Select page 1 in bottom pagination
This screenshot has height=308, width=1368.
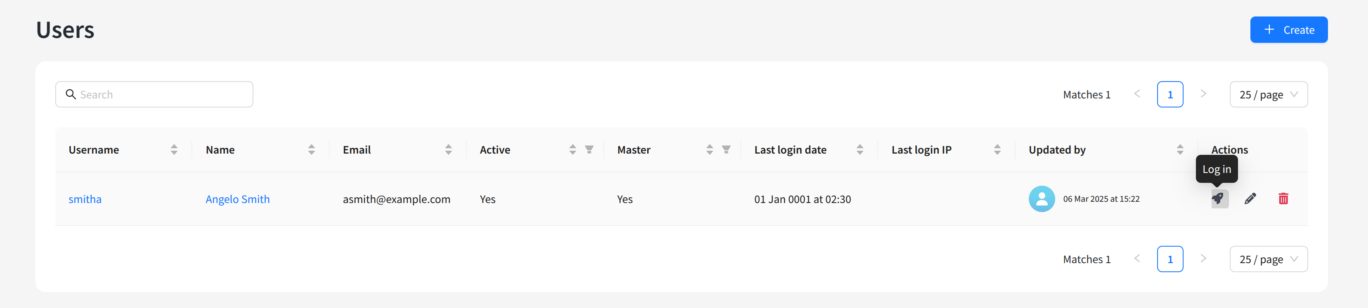pyautogui.click(x=1170, y=259)
